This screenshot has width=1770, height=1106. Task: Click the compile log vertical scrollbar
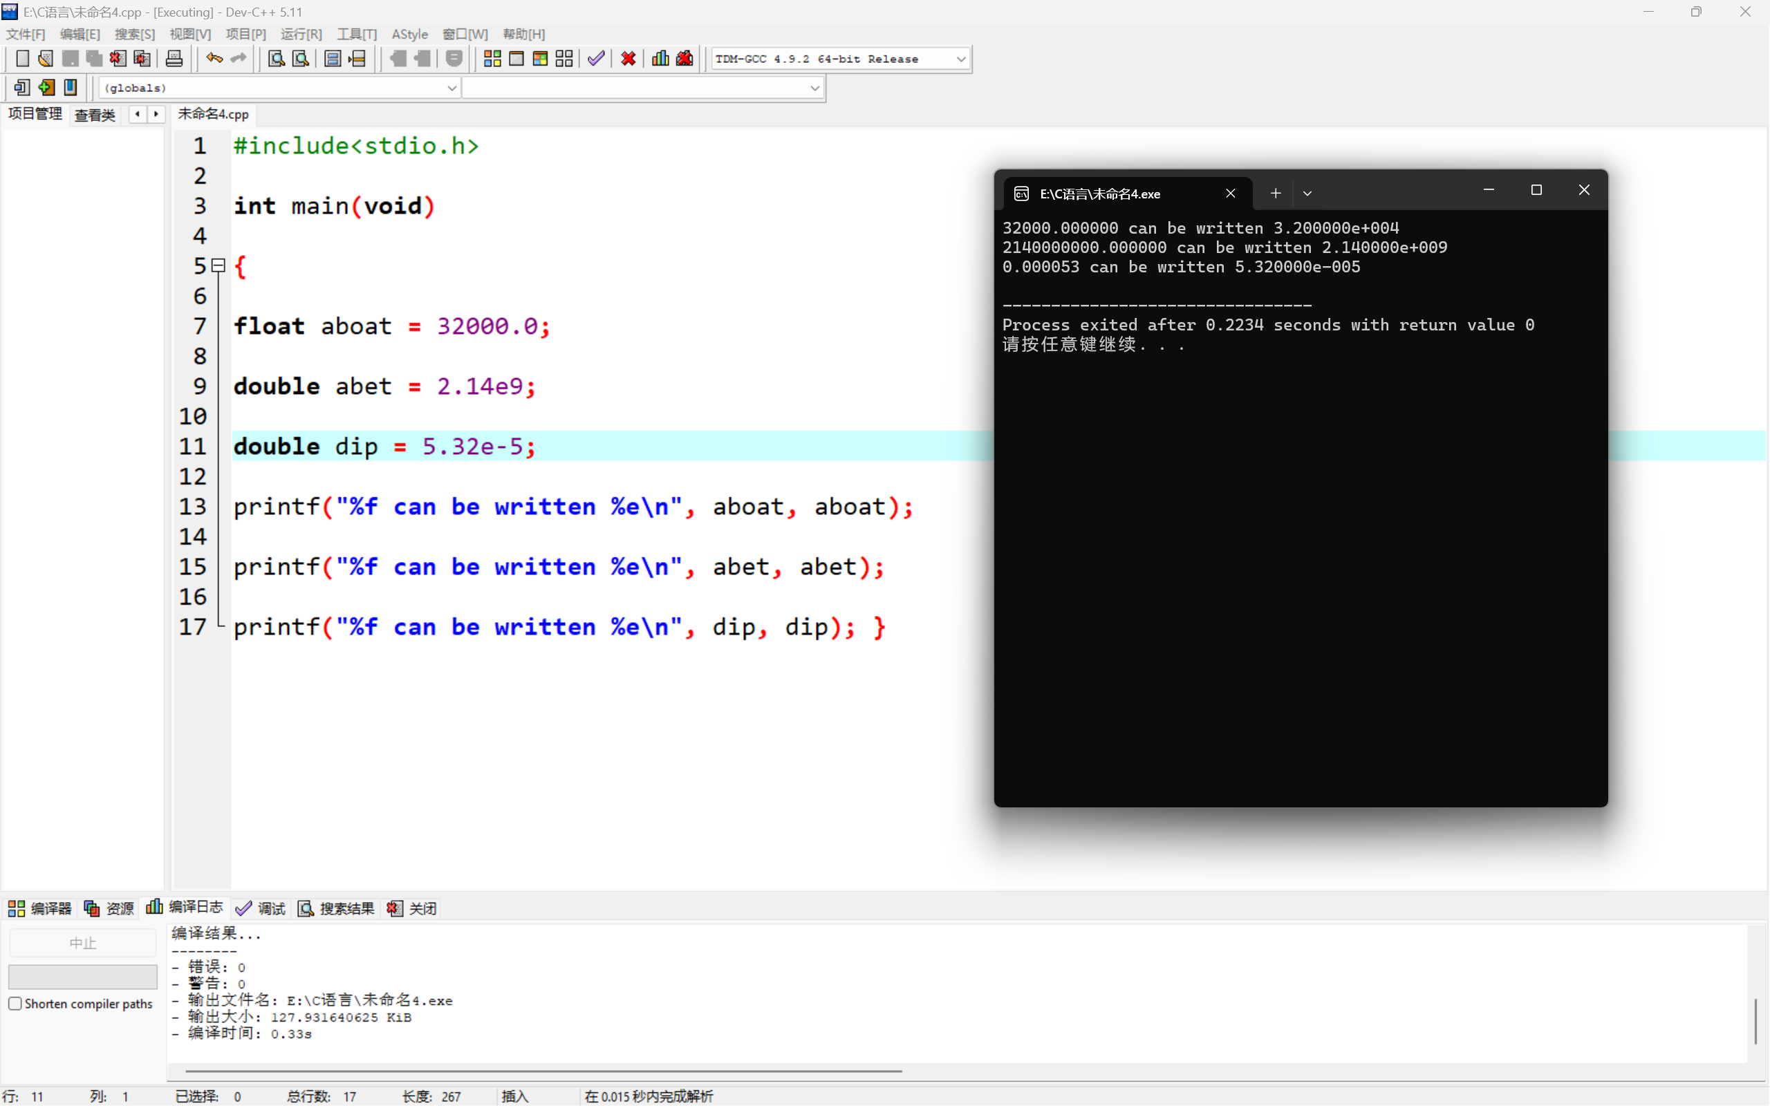point(1755,1020)
